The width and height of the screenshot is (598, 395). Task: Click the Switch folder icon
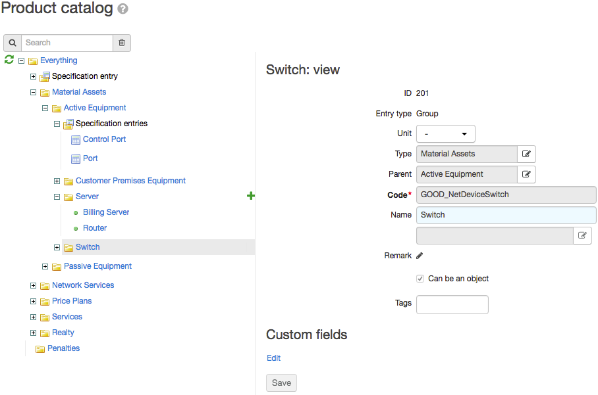(x=68, y=248)
